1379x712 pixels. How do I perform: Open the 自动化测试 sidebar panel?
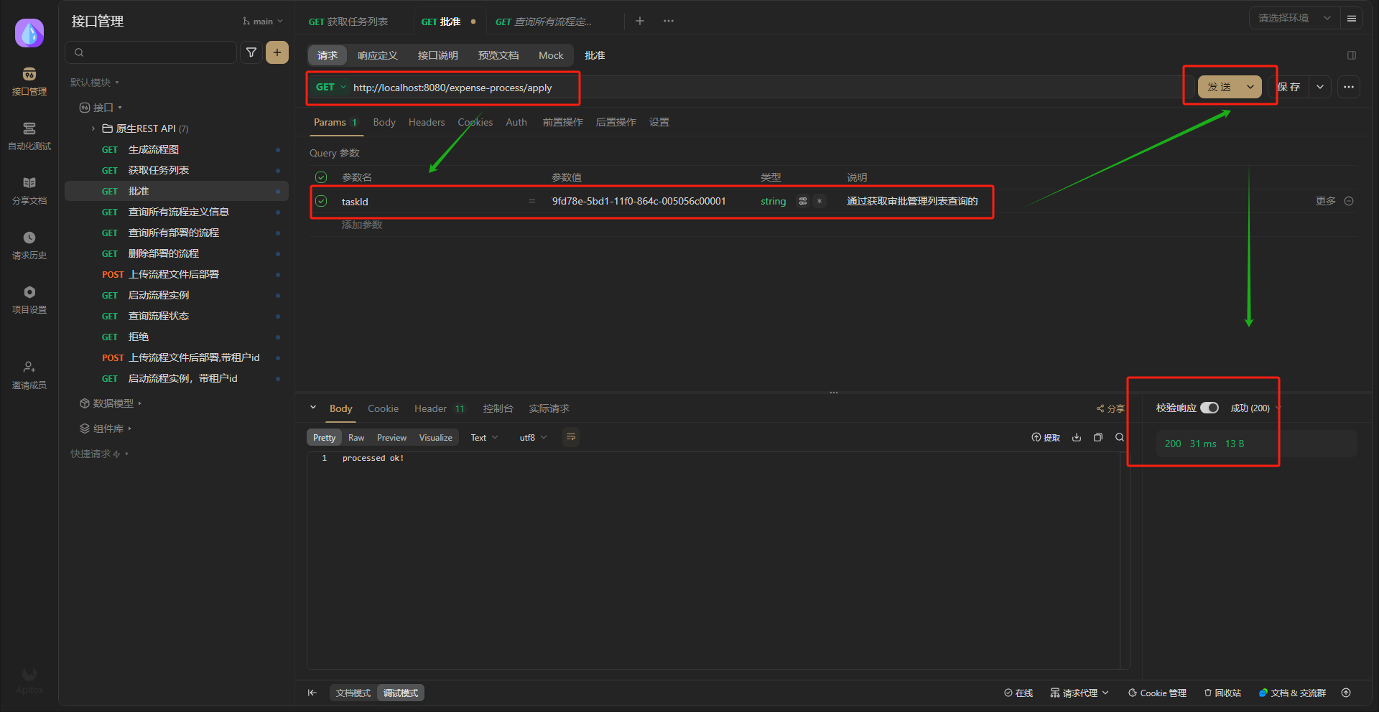pyautogui.click(x=29, y=136)
